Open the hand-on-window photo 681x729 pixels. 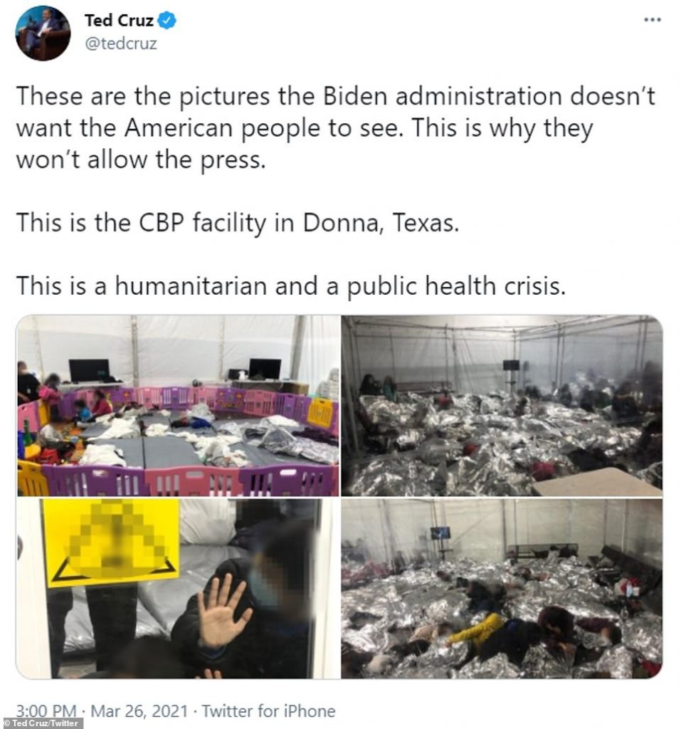pos(179,588)
